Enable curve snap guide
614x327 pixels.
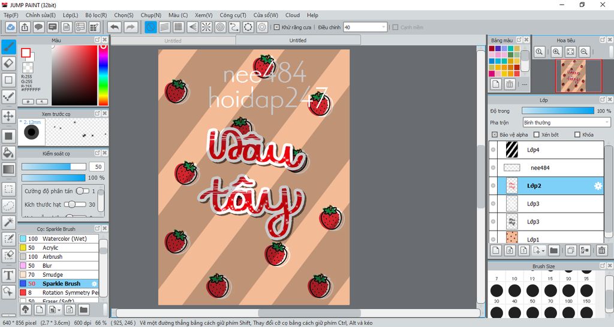click(234, 27)
